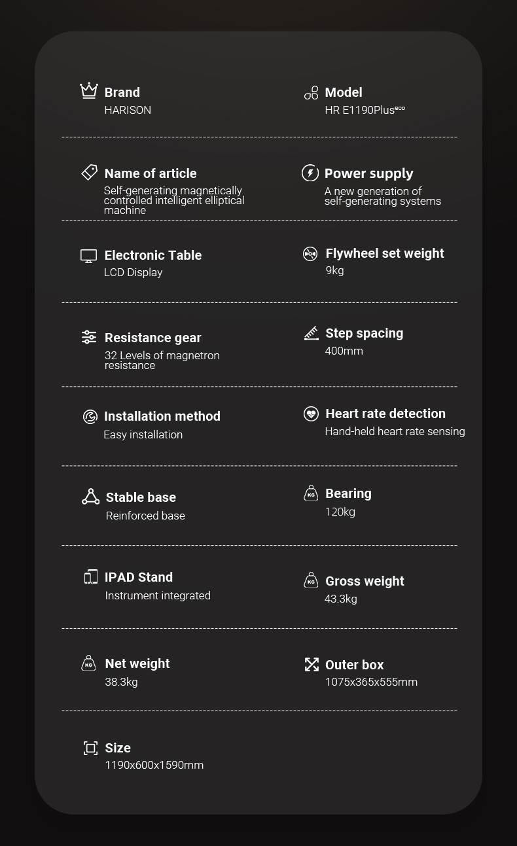Click the 1190x600x1590mm size value
This screenshot has width=517, height=846.
coord(154,765)
